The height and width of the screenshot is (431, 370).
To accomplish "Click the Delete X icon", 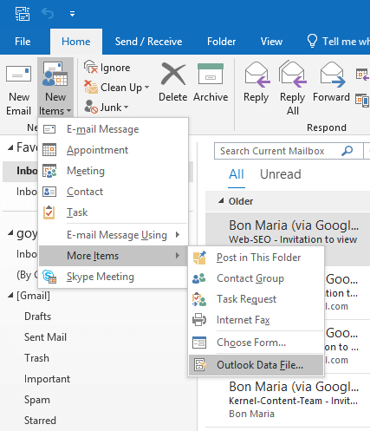I will click(x=173, y=74).
